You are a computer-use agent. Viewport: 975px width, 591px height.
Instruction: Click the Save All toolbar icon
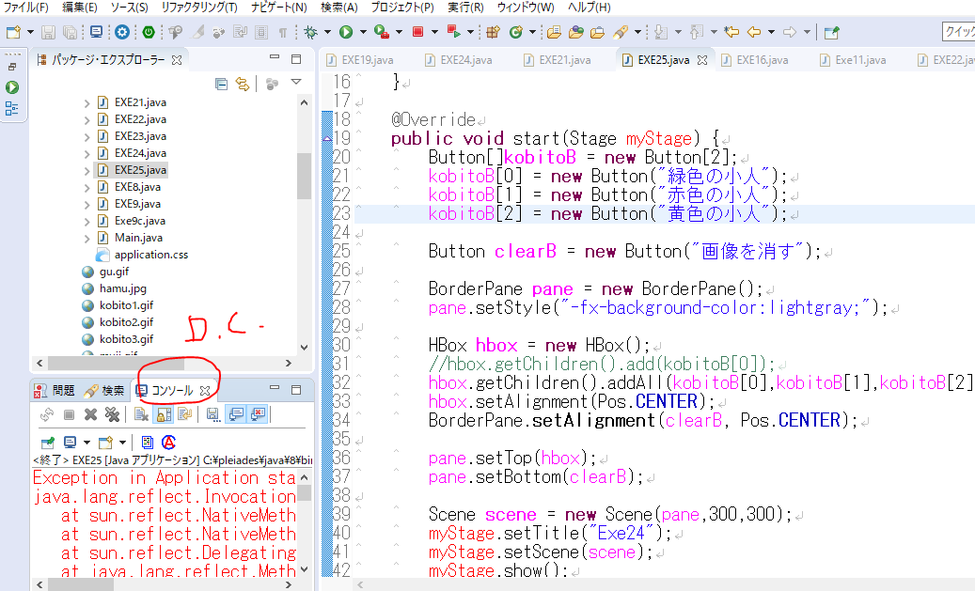point(71,32)
